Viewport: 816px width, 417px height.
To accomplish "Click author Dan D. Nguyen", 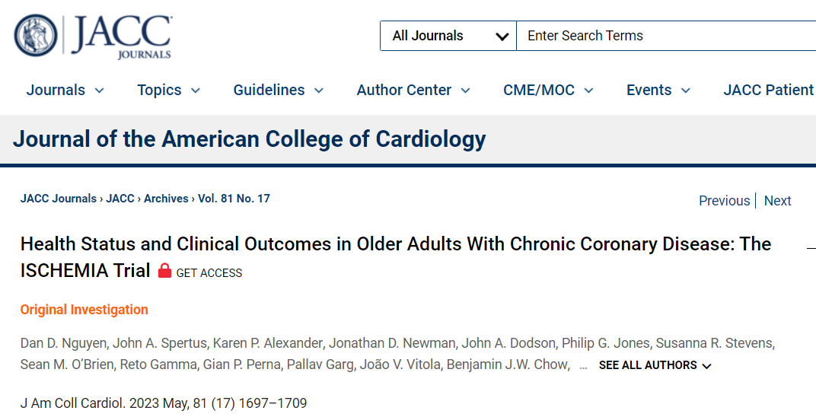I will pos(63,343).
